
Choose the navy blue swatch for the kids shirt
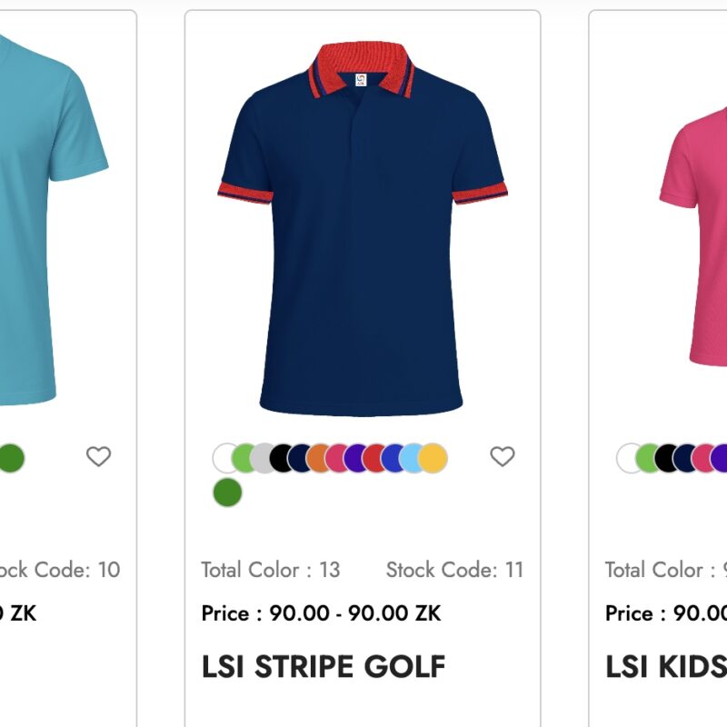coord(685,457)
